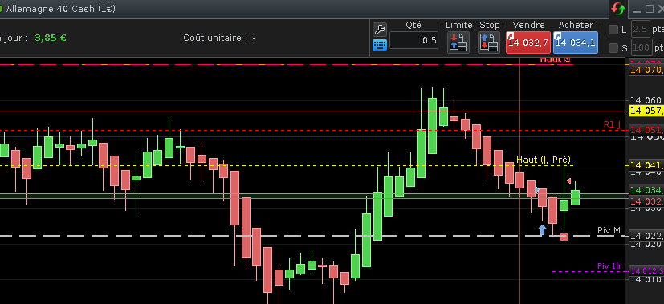Screen dimensions: 664x304
Task: Select the small blue triangle marker on candle
Action: pyautogui.click(x=537, y=190)
